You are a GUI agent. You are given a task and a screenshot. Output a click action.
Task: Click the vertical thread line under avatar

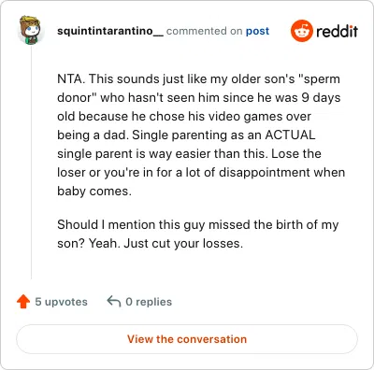[x=31, y=162]
